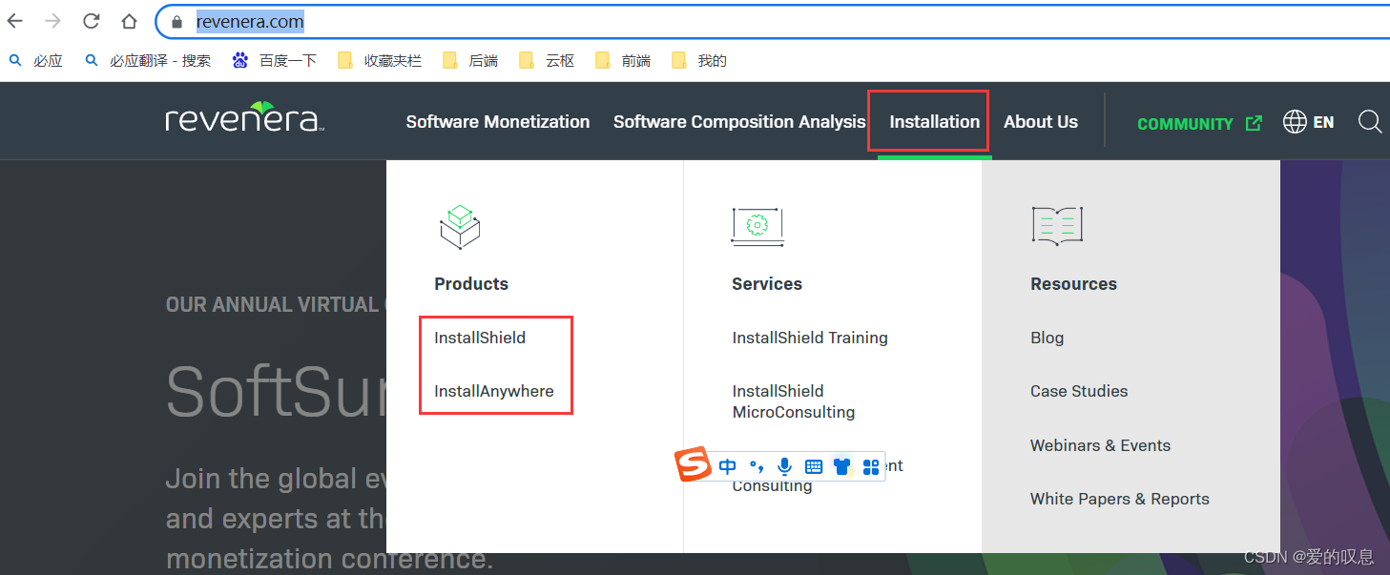Screen dimensions: 1390x575
Task: Click the Sogou S input method logo
Action: [694, 464]
